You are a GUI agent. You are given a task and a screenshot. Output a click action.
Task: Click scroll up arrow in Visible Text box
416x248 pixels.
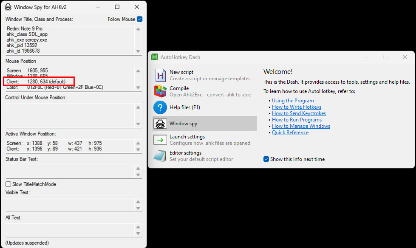tap(138, 202)
